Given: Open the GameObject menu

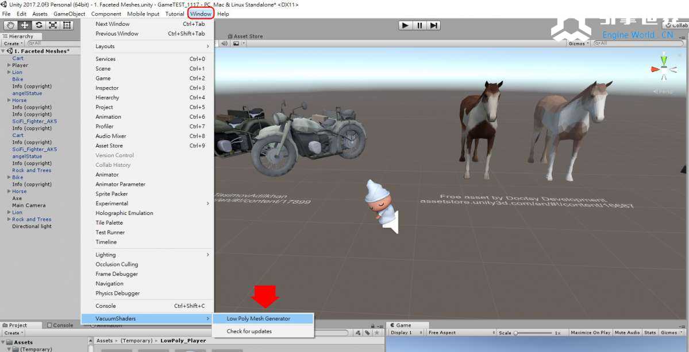Looking at the screenshot, I should coord(69,14).
